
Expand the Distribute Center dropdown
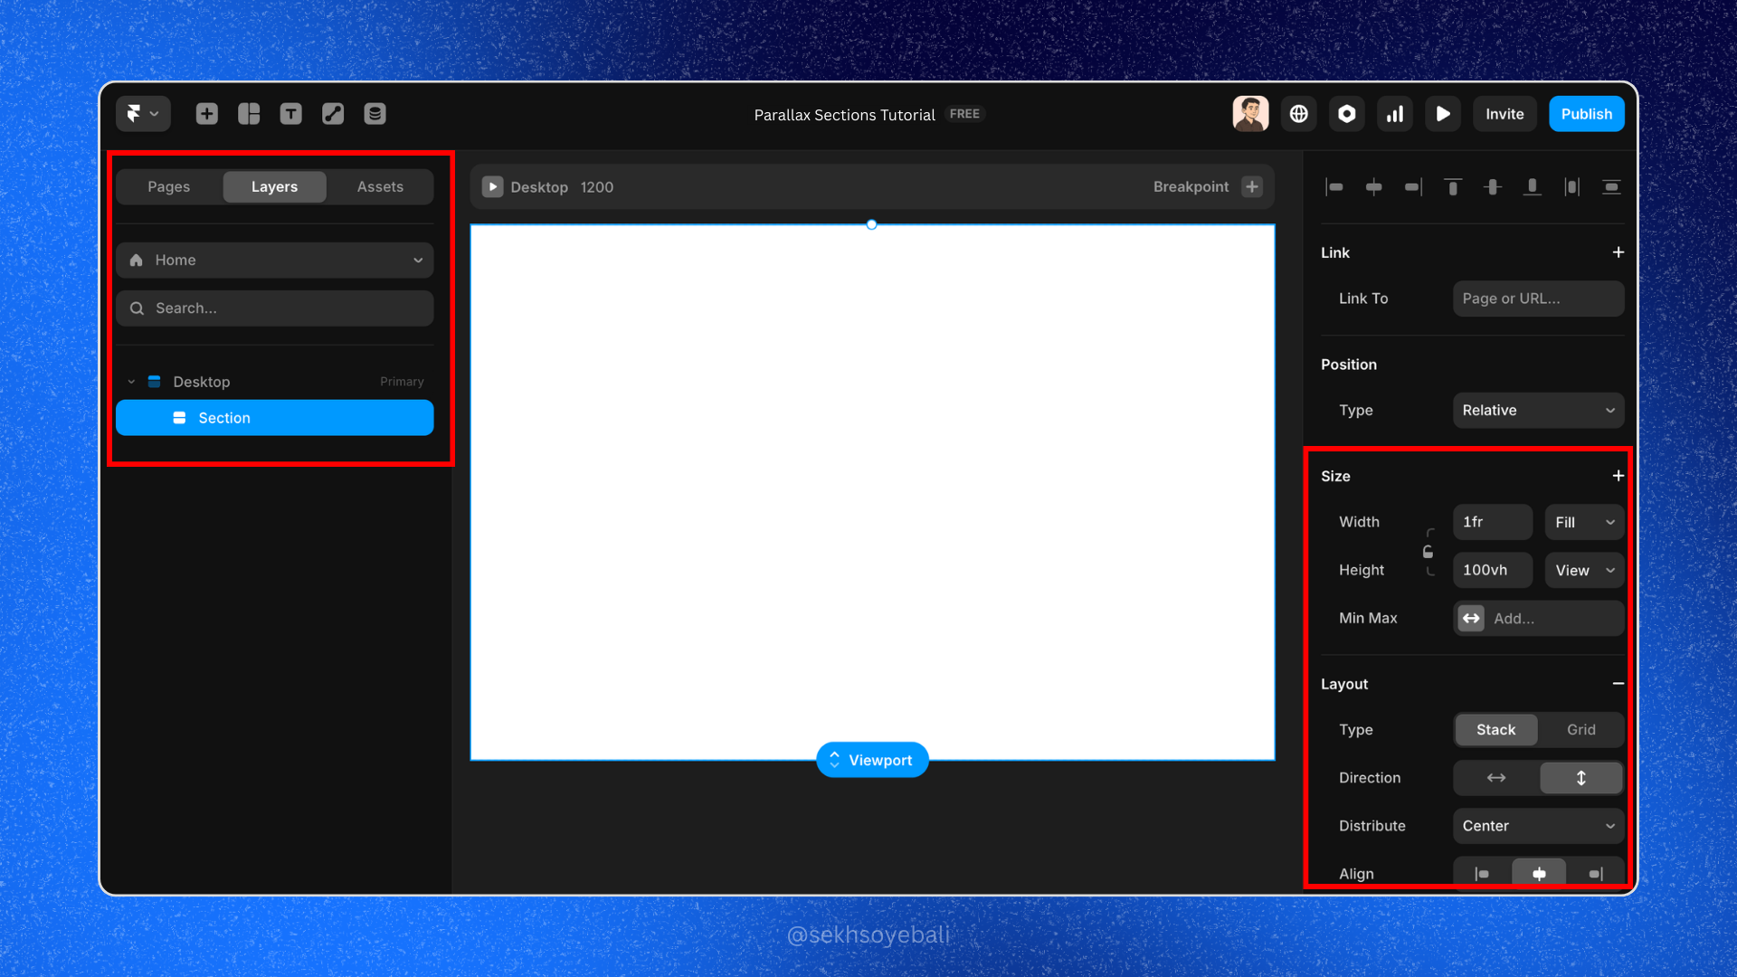(x=1538, y=826)
